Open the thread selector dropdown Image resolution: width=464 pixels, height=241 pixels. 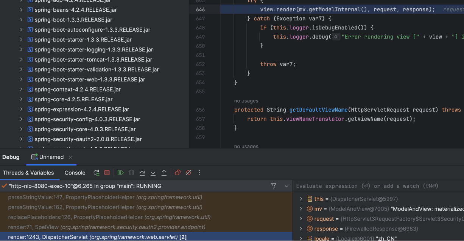coord(286,186)
